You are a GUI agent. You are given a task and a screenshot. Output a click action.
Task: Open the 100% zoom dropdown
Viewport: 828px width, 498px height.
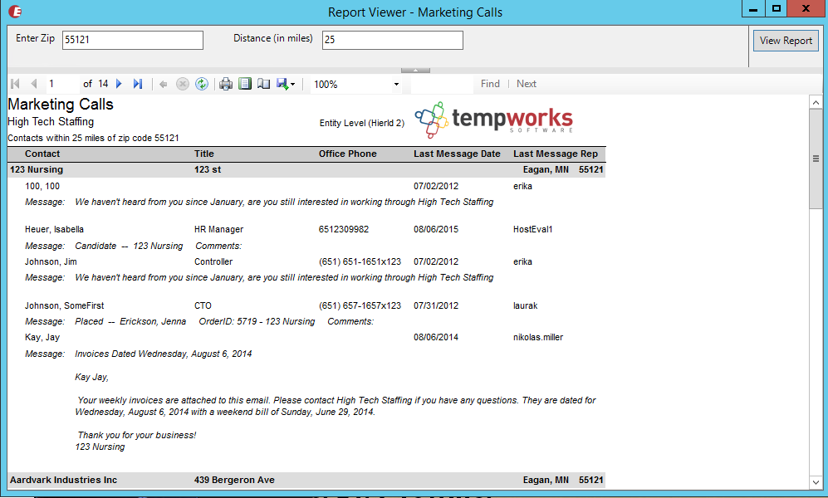pyautogui.click(x=397, y=85)
